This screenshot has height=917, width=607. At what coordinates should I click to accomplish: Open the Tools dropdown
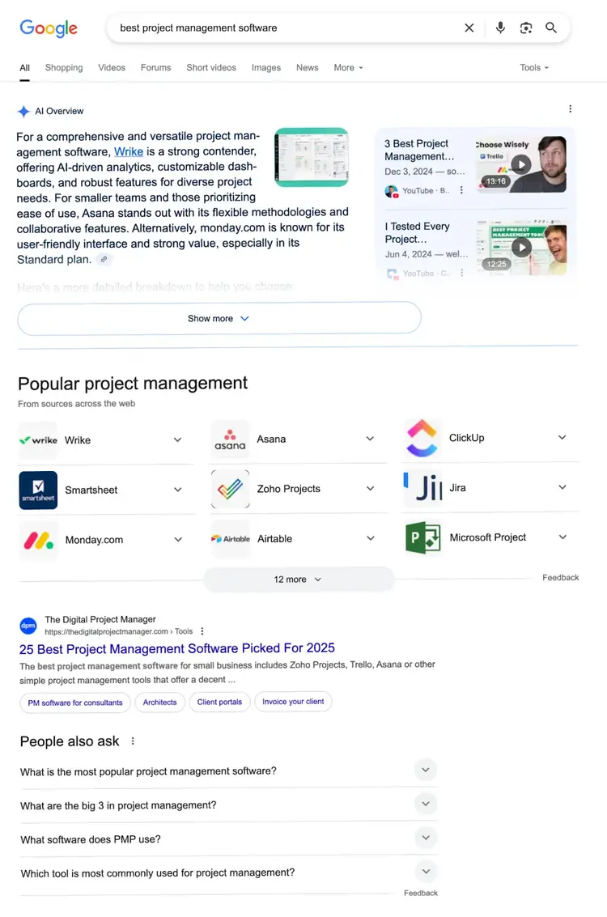tap(534, 68)
